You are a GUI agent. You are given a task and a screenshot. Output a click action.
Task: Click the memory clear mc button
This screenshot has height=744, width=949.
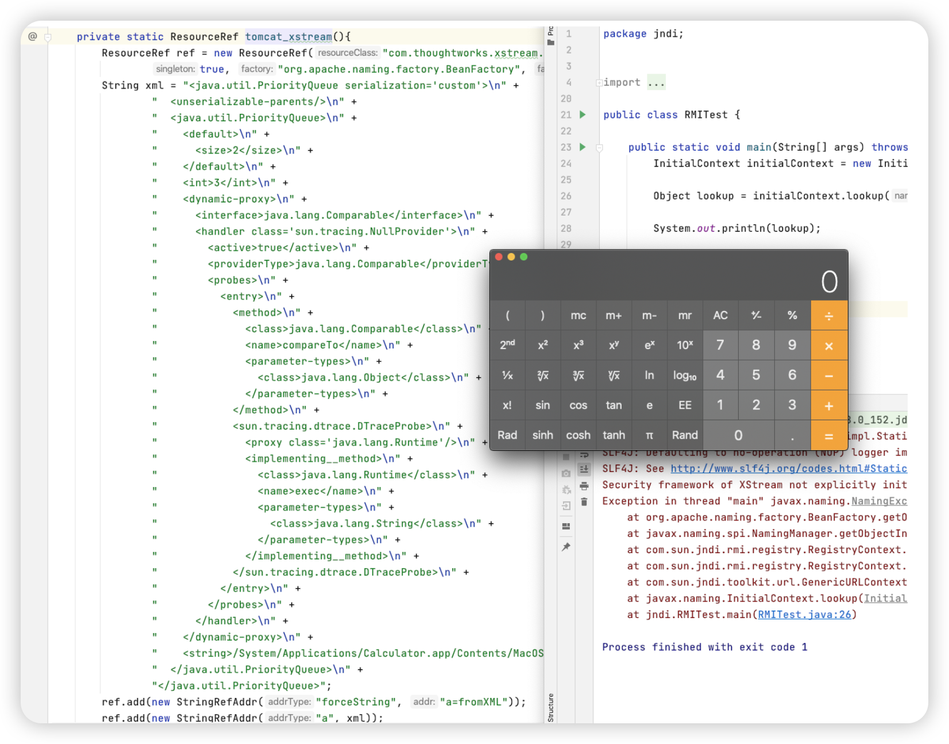(x=578, y=315)
